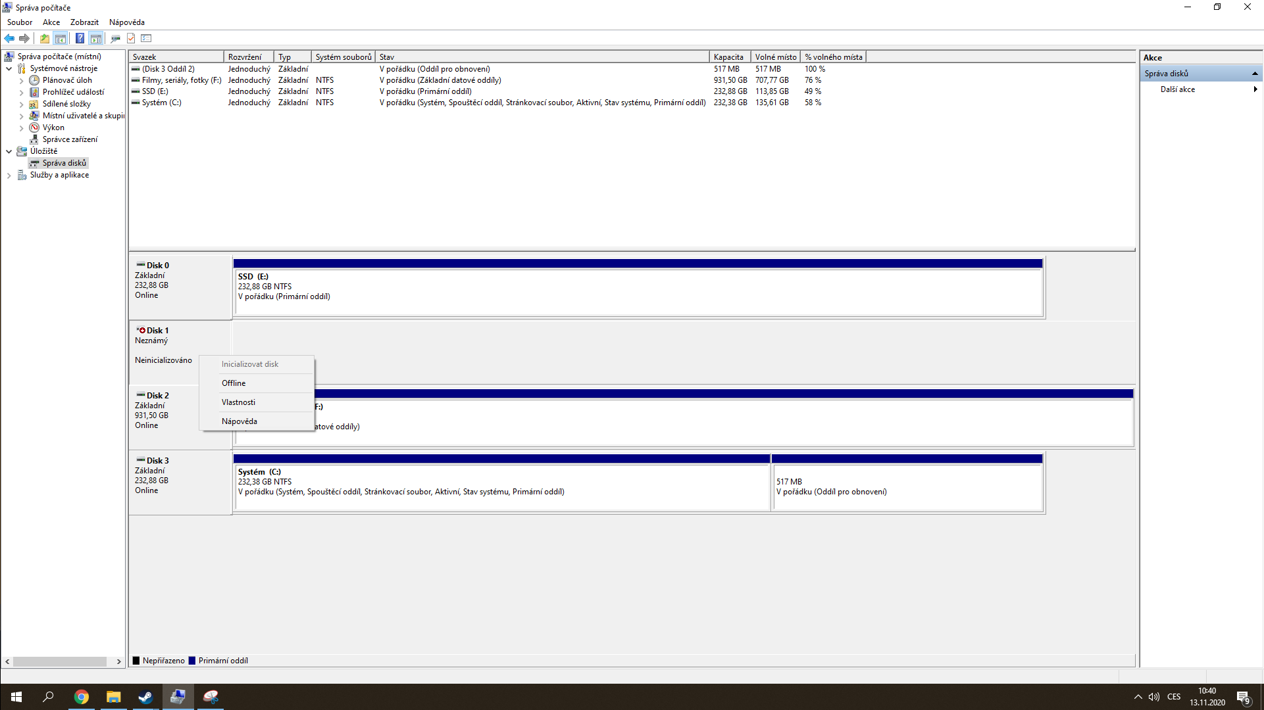Select Vlastnosti in the context menu

point(238,402)
